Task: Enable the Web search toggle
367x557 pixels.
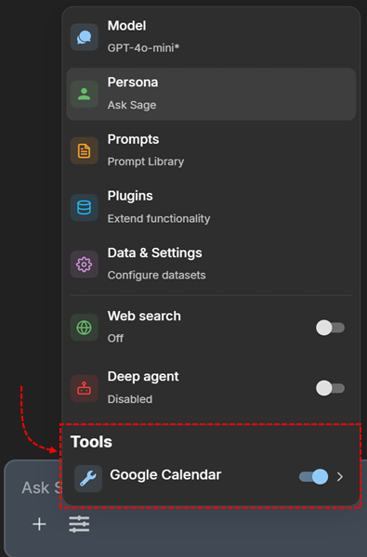Action: point(331,328)
